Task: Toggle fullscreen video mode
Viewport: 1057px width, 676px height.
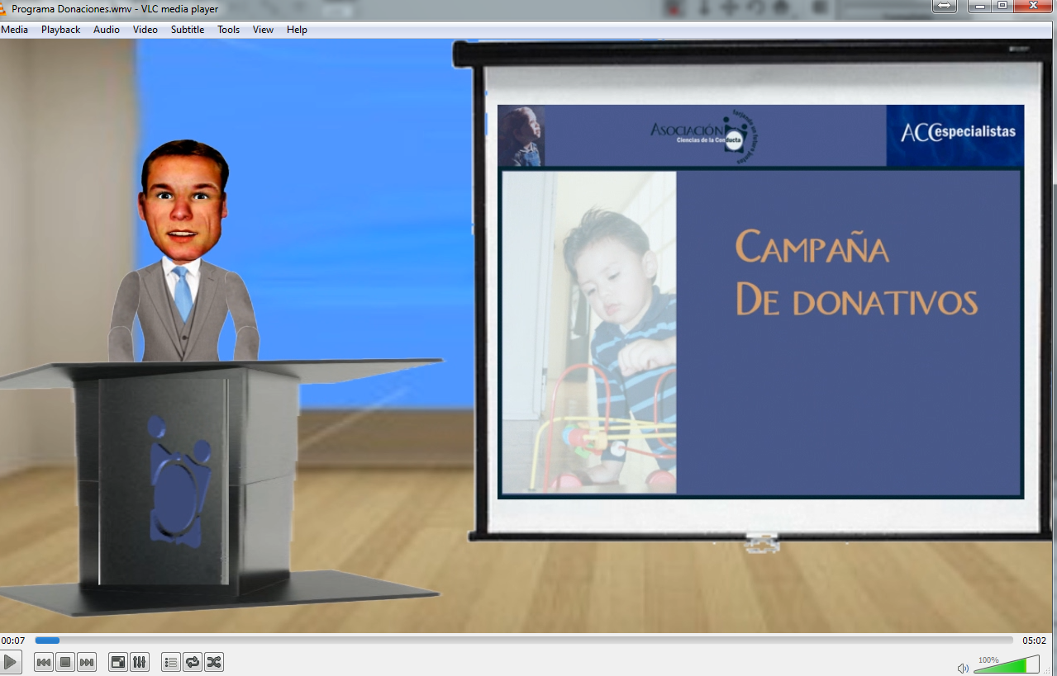Action: point(118,662)
